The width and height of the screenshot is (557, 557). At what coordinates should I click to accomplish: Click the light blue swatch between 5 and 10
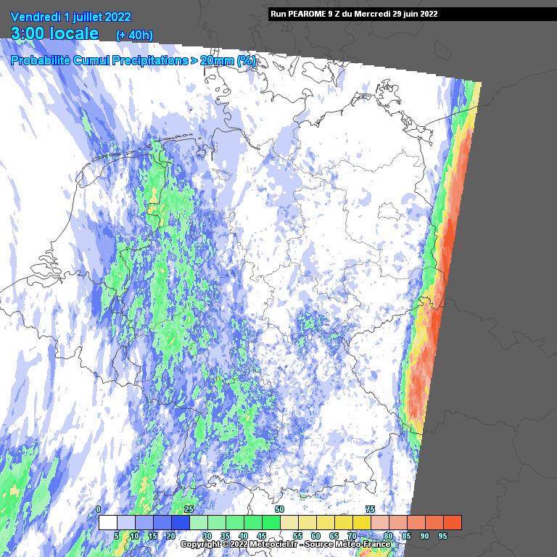[x=125, y=522]
